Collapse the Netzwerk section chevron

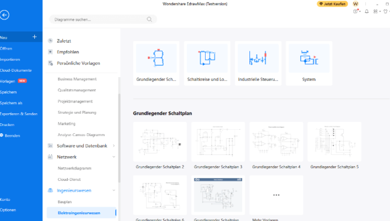(x=113, y=157)
